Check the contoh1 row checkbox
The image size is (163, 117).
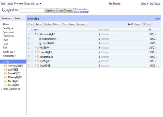(x=29, y=43)
